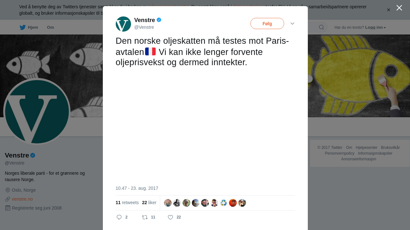Follow Venstre with the Følg button
410x230 pixels.
click(x=267, y=24)
